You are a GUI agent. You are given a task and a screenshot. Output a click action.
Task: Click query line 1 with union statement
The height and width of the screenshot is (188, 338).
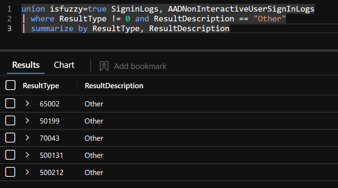click(168, 9)
